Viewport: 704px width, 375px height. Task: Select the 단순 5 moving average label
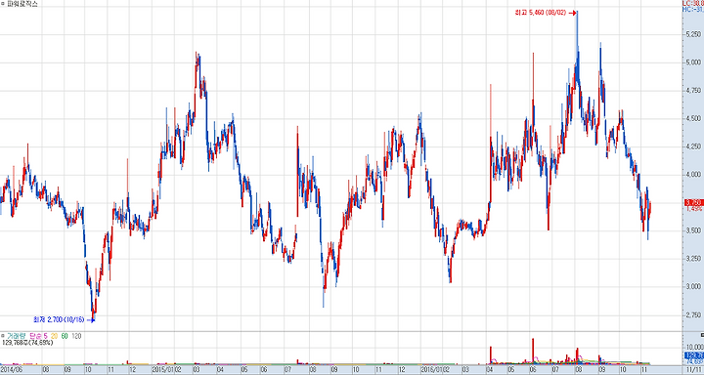tap(38, 336)
